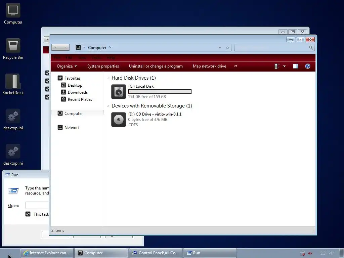Open the view options dropdown arrow
The width and height of the screenshot is (344, 258).
(x=284, y=66)
